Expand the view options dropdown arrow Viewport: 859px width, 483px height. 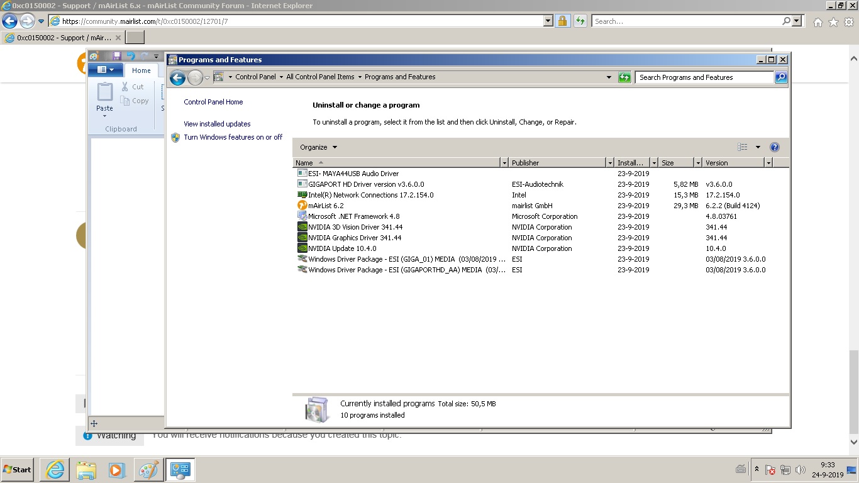pyautogui.click(x=758, y=147)
